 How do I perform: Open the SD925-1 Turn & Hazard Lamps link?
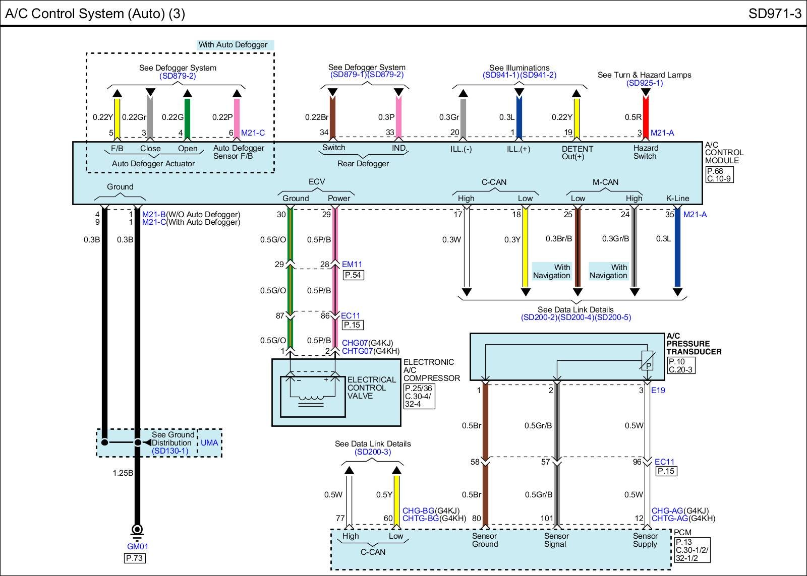coord(644,83)
